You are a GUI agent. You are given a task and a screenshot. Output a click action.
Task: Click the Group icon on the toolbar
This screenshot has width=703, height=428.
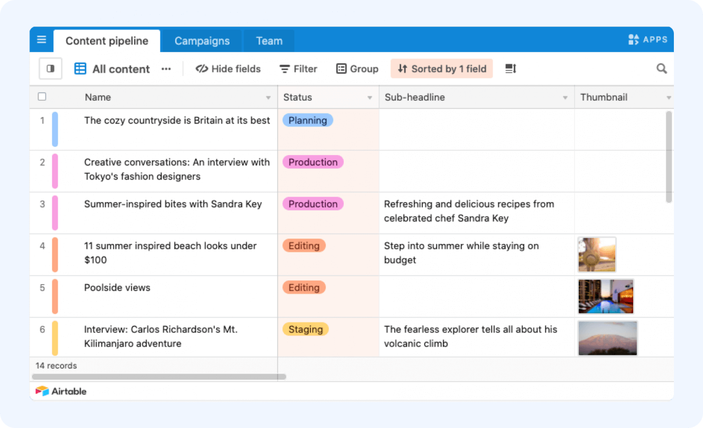357,69
